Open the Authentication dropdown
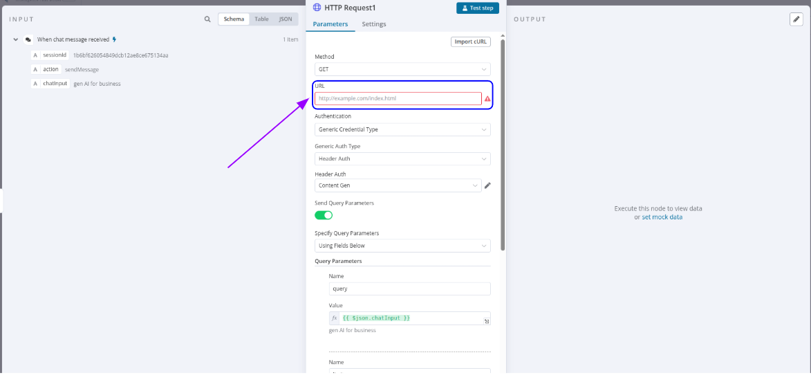Image resolution: width=811 pixels, height=384 pixels. tap(402, 129)
